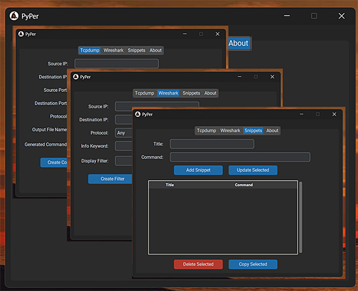Screen dimensions: 358x291
Task: Select Snippets tab in the Snippets window
Action: tap(253, 131)
